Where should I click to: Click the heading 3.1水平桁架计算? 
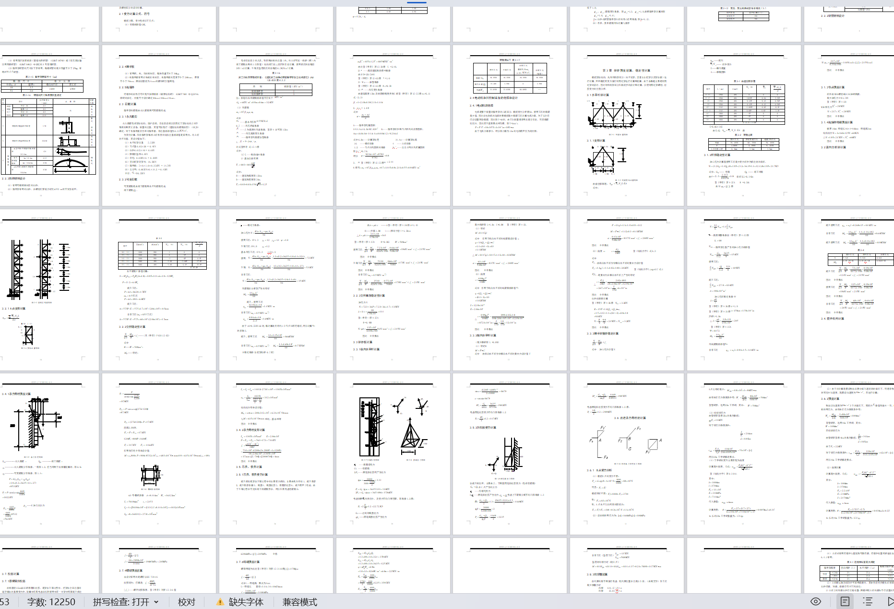click(x=597, y=95)
